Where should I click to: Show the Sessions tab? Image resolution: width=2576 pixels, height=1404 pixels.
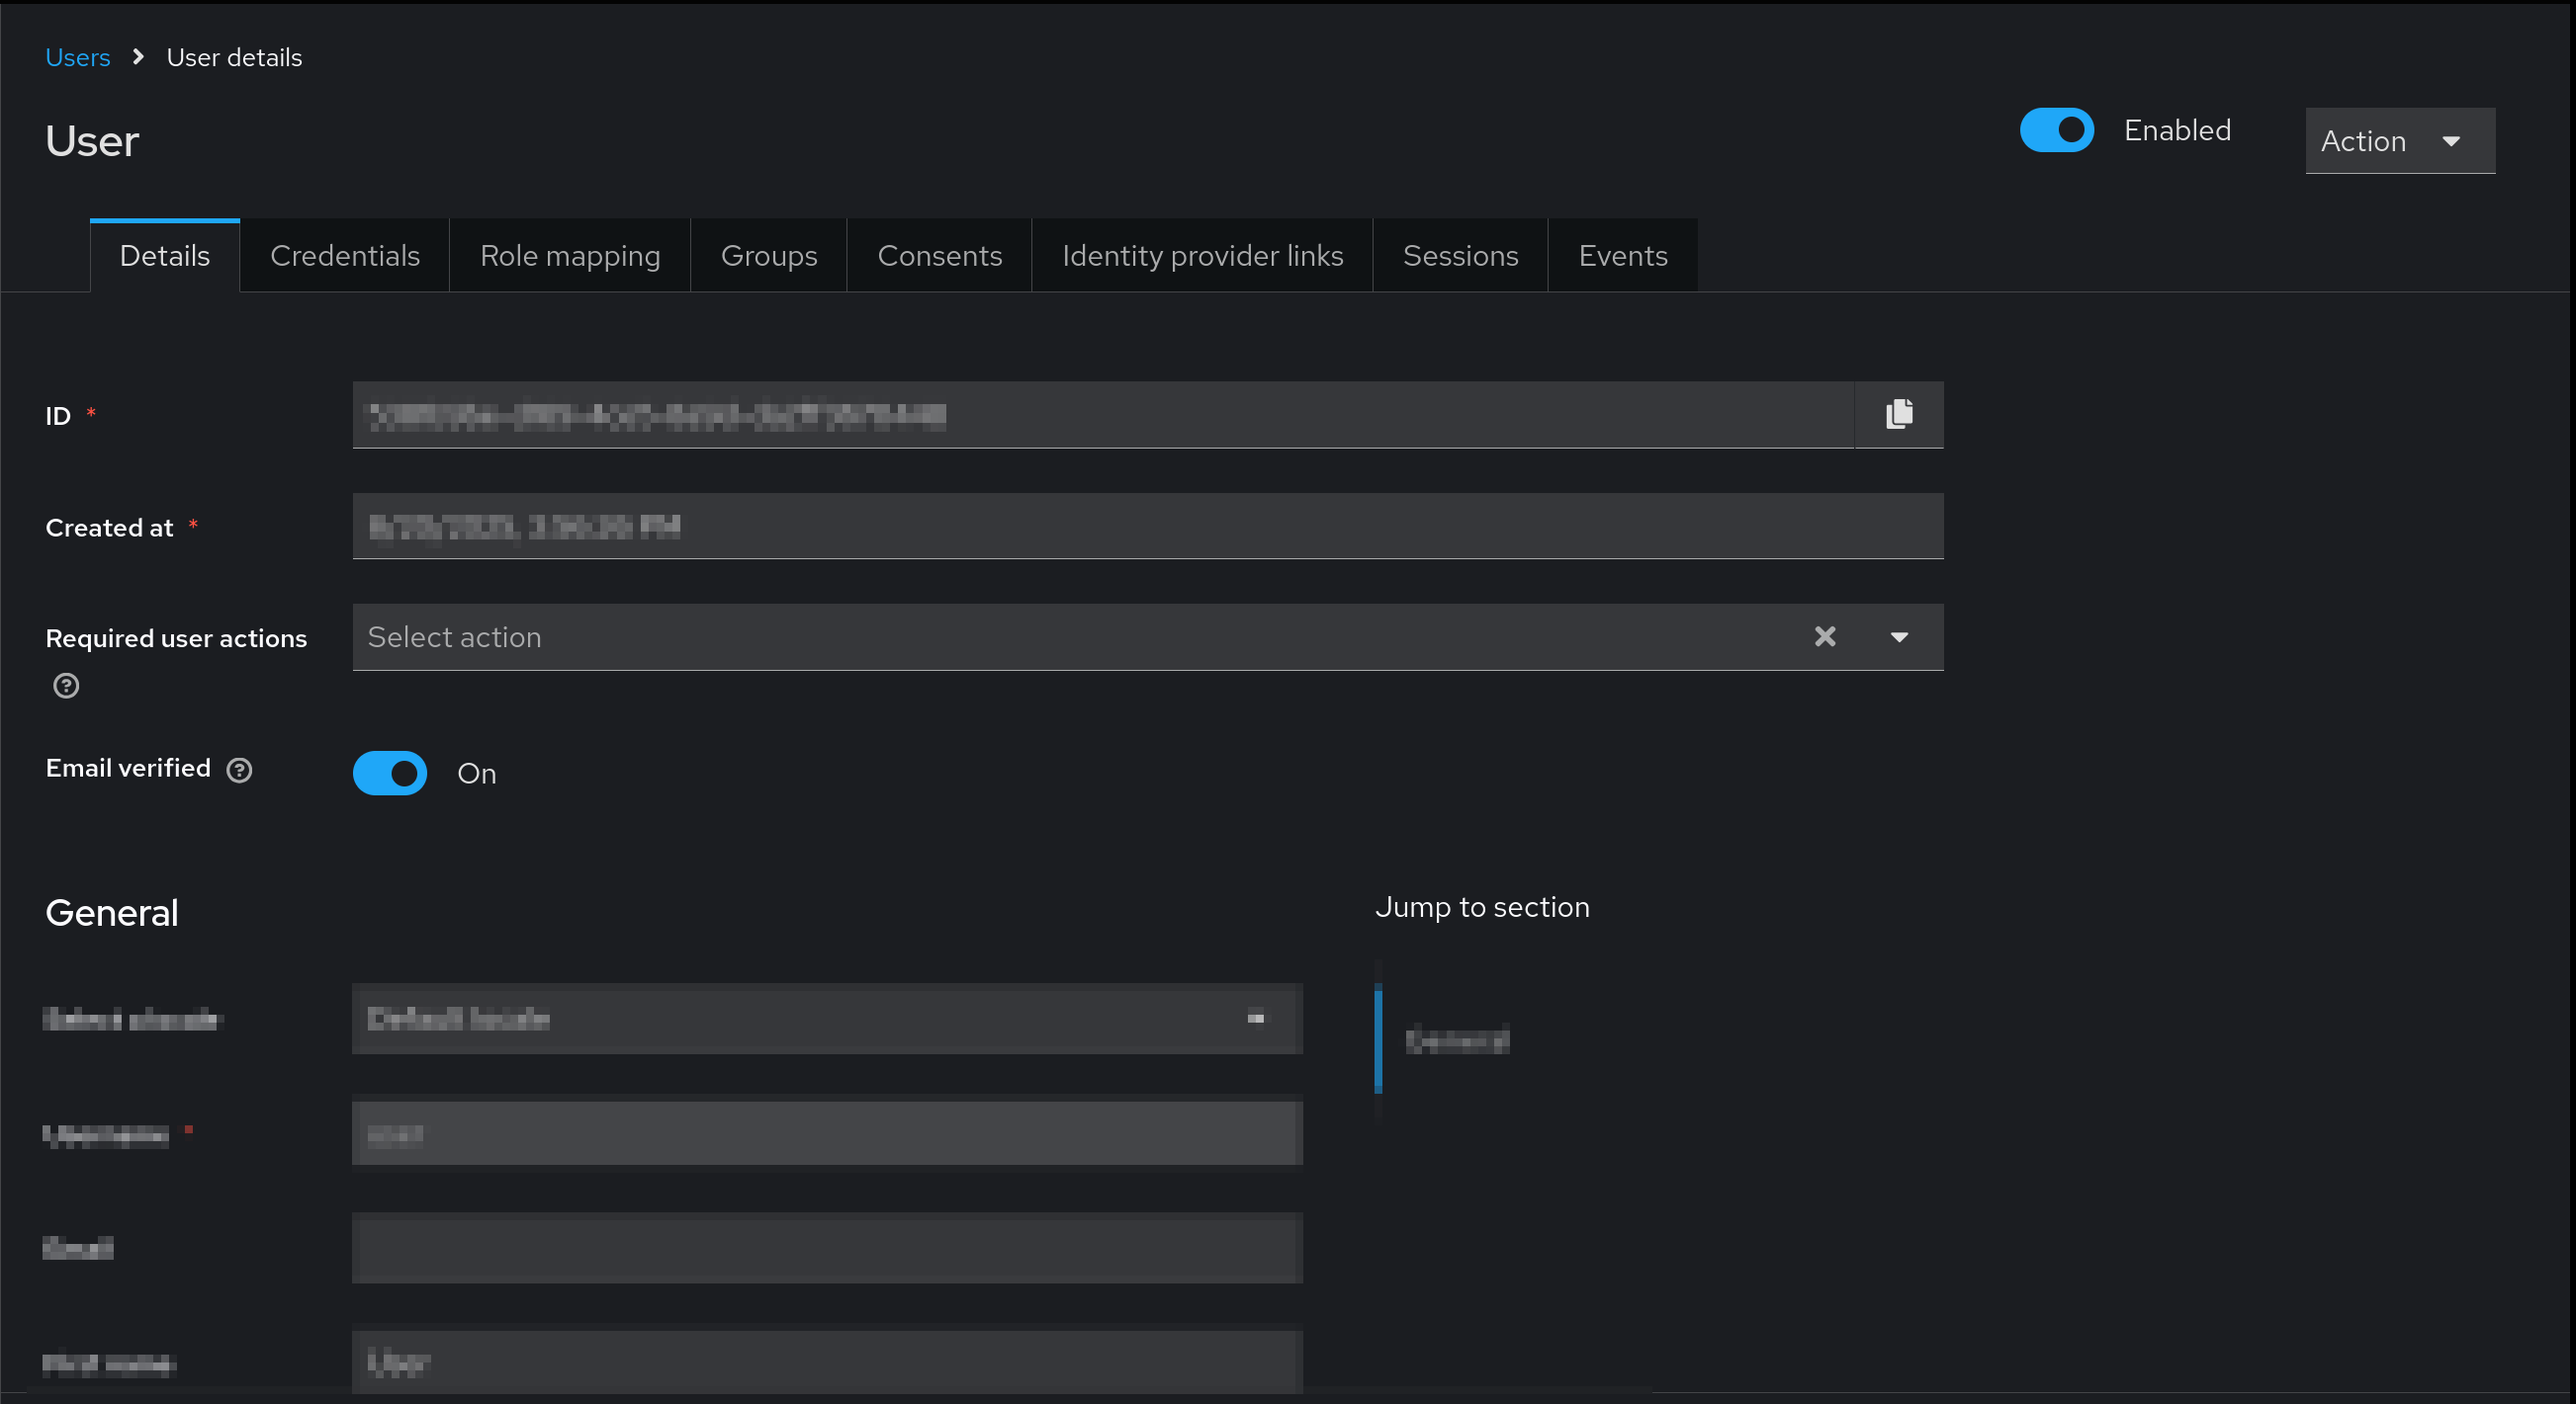pyautogui.click(x=1460, y=256)
